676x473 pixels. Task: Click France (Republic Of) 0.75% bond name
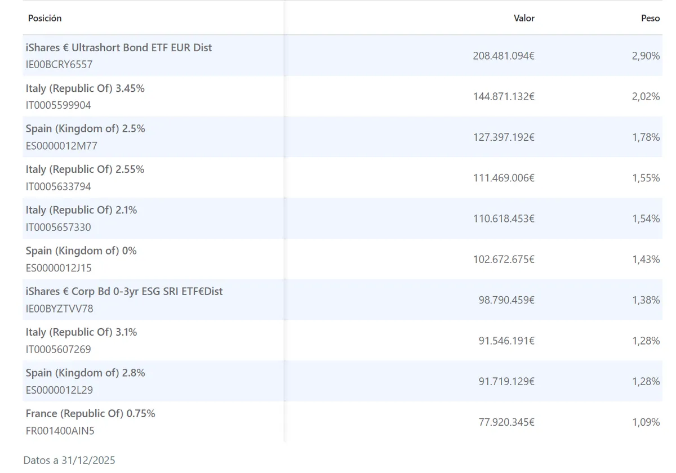click(x=90, y=413)
